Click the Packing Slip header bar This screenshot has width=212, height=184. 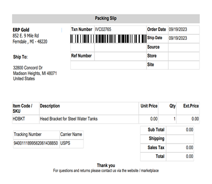(106, 18)
